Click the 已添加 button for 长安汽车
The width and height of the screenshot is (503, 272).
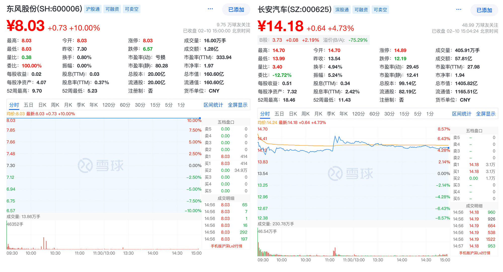(484, 10)
